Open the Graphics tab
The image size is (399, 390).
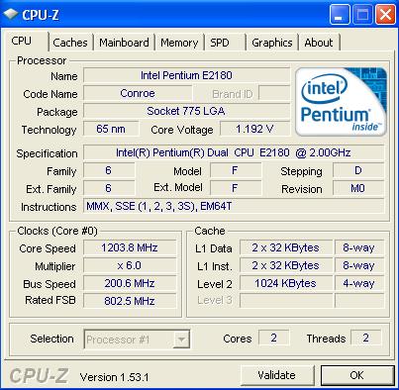tap(272, 43)
